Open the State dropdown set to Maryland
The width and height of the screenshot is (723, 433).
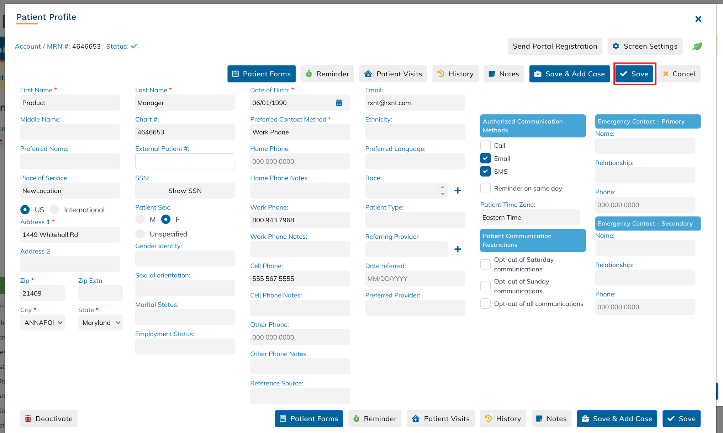(101, 323)
